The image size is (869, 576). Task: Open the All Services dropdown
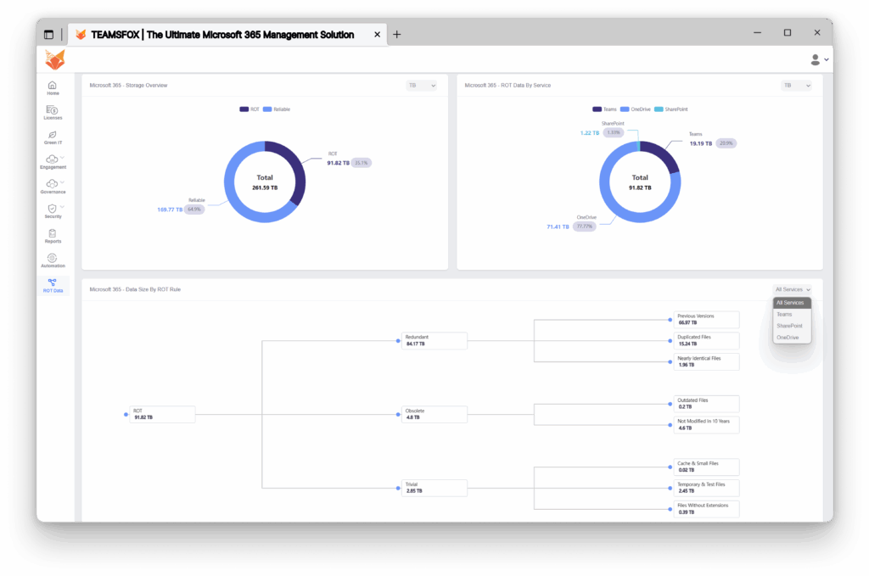[793, 289]
